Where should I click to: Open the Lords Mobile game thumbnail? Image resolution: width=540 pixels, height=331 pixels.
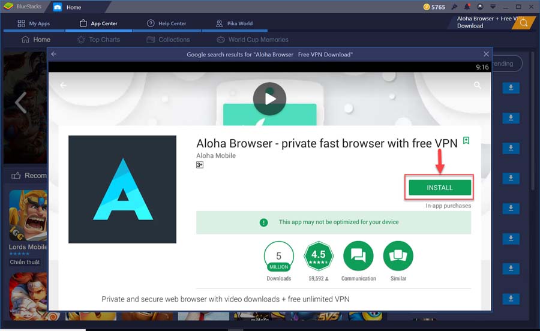coord(28,215)
